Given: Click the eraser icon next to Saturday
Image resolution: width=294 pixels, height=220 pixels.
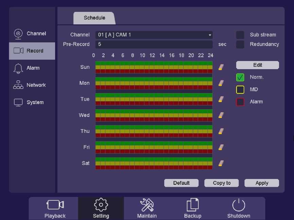Looking at the screenshot, I should (x=221, y=163).
